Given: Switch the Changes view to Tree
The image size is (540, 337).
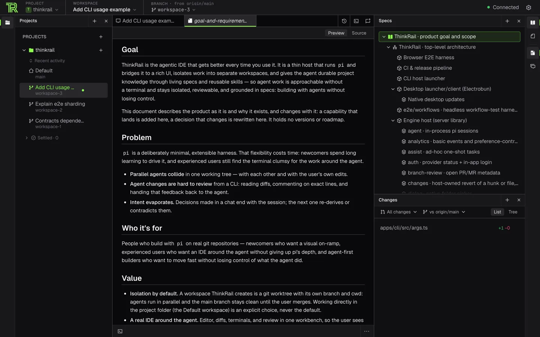Looking at the screenshot, I should point(513,212).
